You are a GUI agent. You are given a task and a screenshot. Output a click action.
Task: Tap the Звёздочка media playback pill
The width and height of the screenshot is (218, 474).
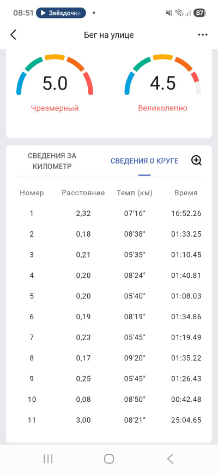61,13
